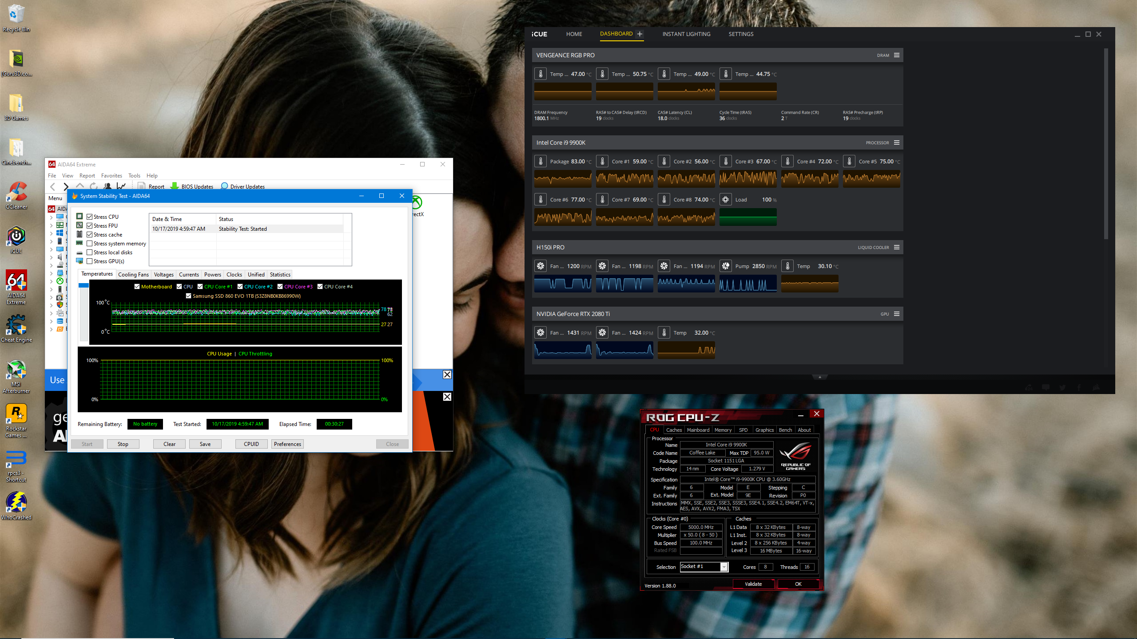Click the CPU Load chip icon in iCUE

point(726,200)
